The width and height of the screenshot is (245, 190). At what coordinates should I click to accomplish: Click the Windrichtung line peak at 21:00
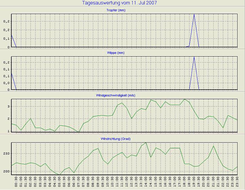coord(213,146)
